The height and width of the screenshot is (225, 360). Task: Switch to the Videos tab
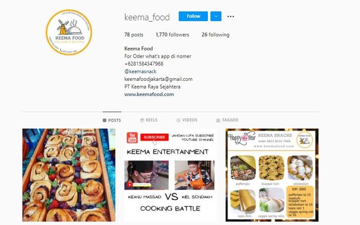point(187,120)
